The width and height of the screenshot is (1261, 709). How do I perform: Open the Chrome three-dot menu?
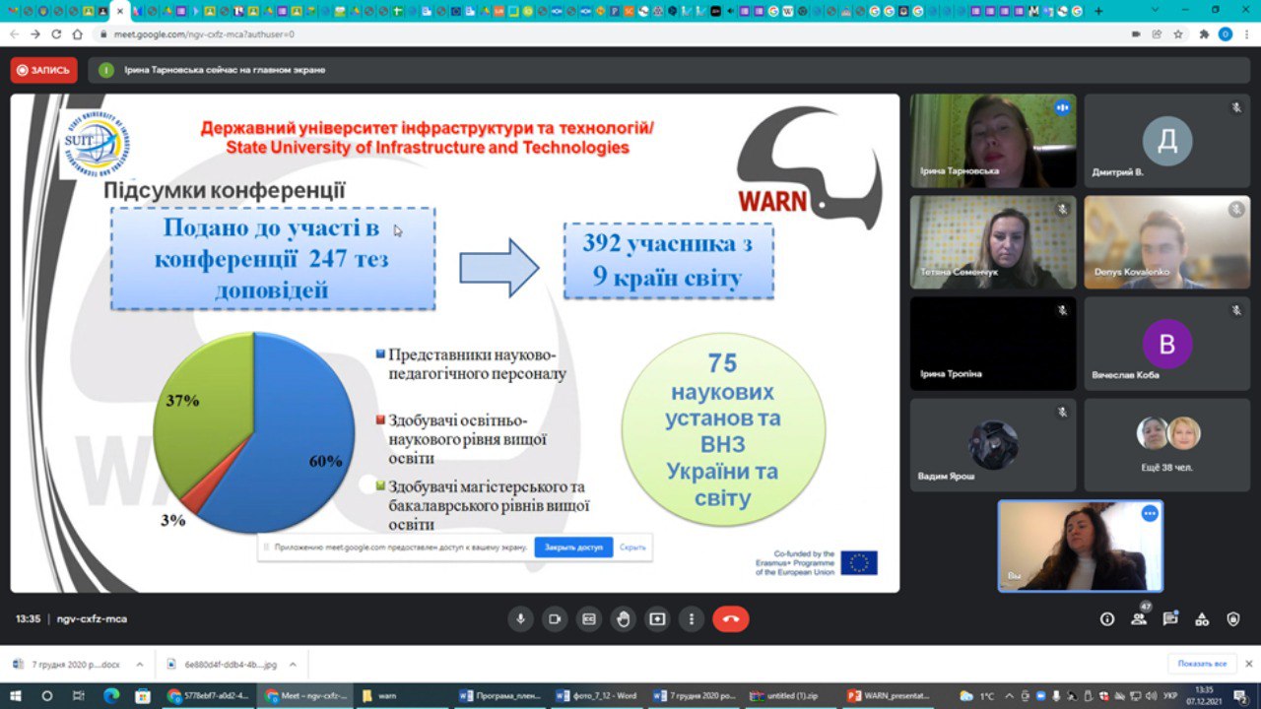(x=1247, y=33)
